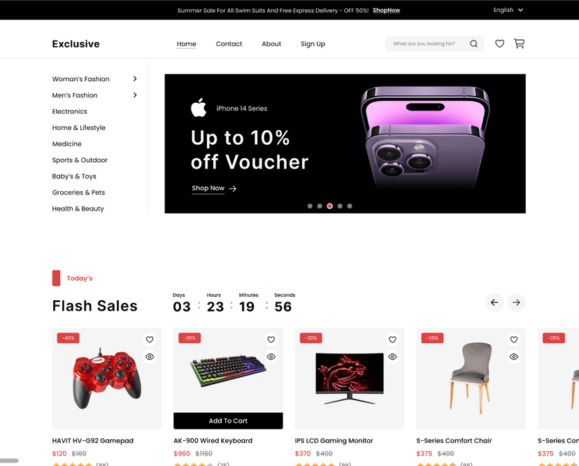Go to the Contact page

229,43
